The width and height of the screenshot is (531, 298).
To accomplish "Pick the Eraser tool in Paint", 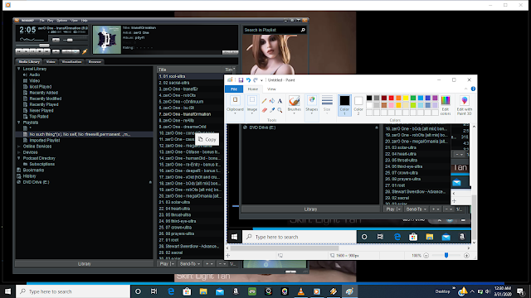I will click(264, 110).
